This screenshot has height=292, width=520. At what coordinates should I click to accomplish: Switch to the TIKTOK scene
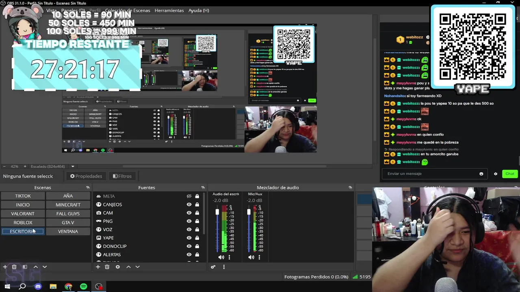click(23, 196)
